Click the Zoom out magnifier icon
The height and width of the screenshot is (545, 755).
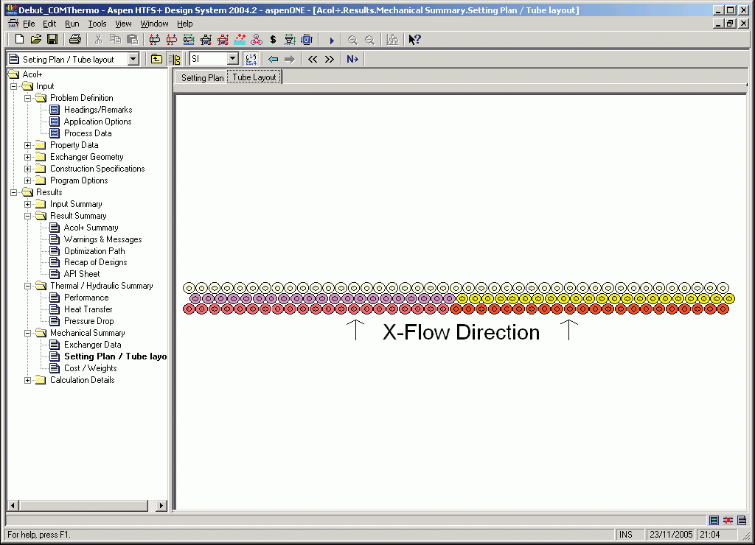tap(369, 40)
